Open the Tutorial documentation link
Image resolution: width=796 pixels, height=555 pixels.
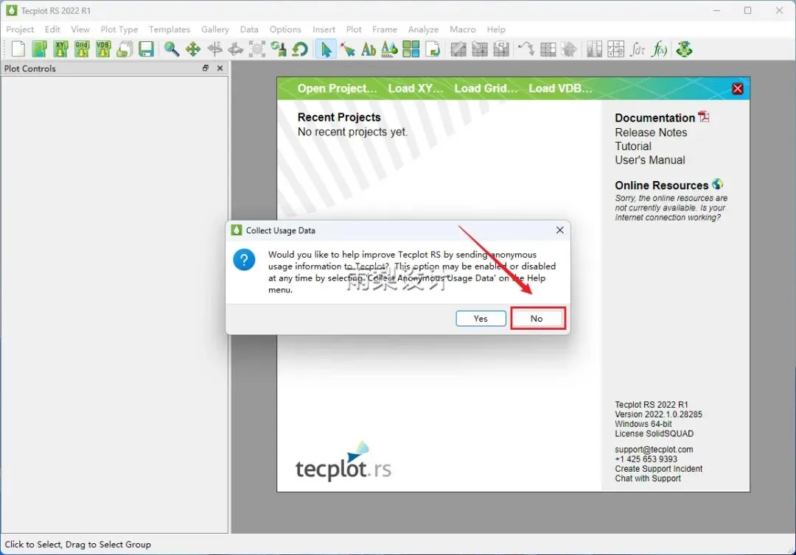(633, 146)
